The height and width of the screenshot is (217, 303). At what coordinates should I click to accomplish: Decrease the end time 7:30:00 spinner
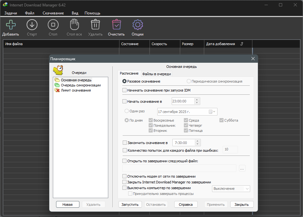tap(197, 144)
